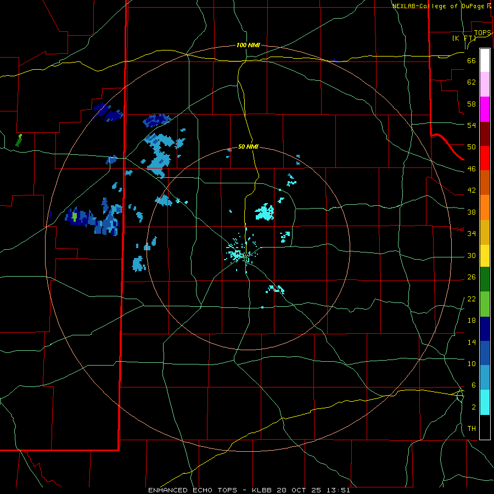Click the light green echo pixel in the western storm
Viewport: 494px width, 494px height.
[74, 216]
